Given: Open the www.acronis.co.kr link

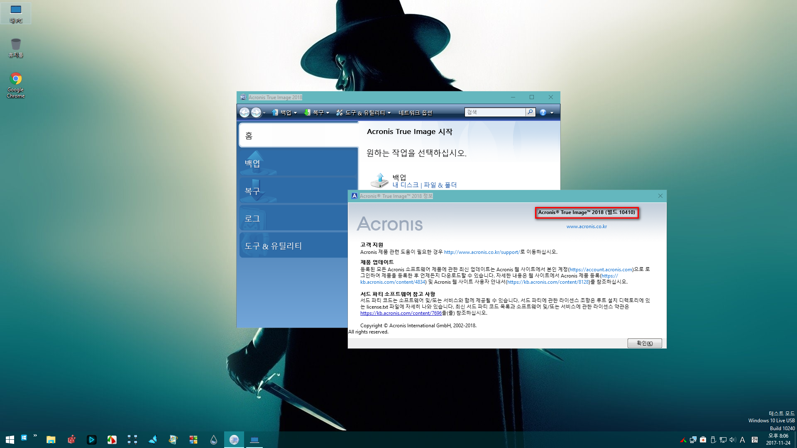Looking at the screenshot, I should [587, 226].
